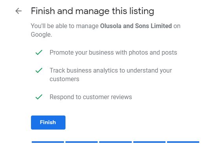220x160 pixels.
Task: Click the green checkmark beside Respond to customer reviews
Action: 39,97
